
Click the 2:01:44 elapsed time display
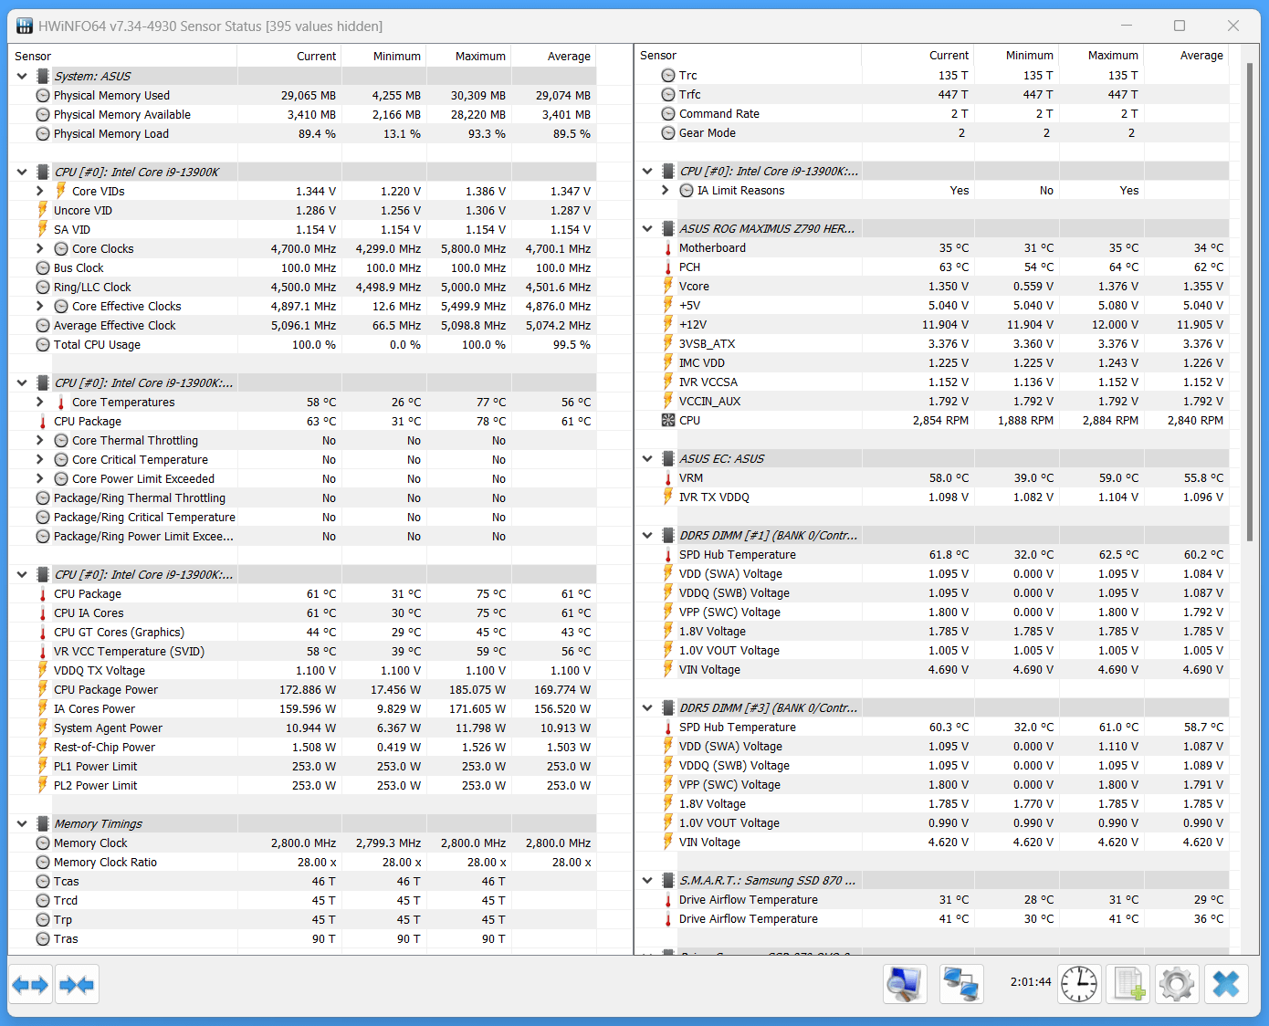tap(1031, 982)
